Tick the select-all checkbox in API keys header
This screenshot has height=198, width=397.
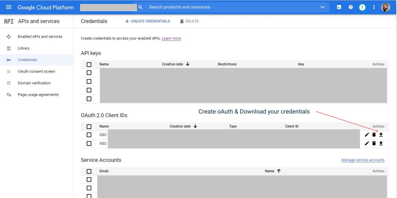pos(89,64)
